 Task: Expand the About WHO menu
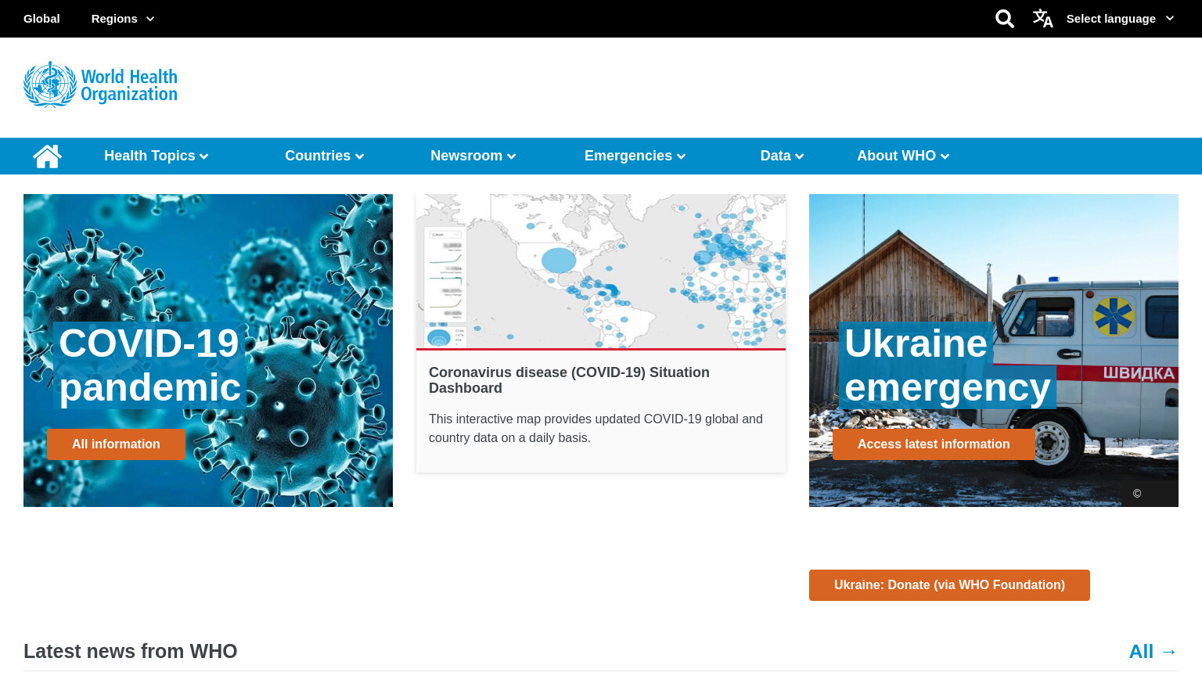(x=903, y=156)
